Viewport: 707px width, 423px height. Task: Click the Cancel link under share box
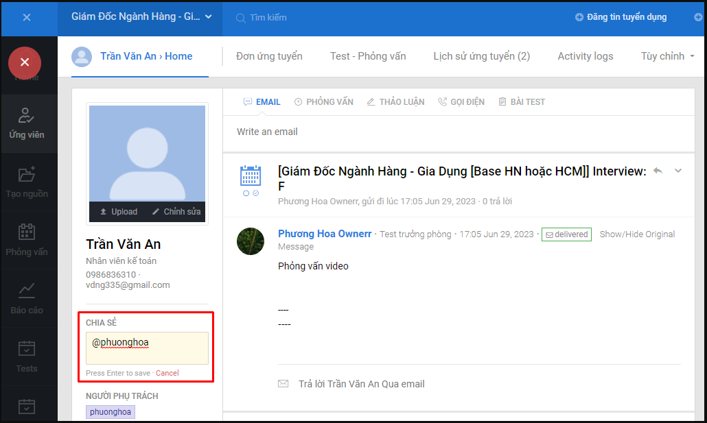pyautogui.click(x=167, y=373)
